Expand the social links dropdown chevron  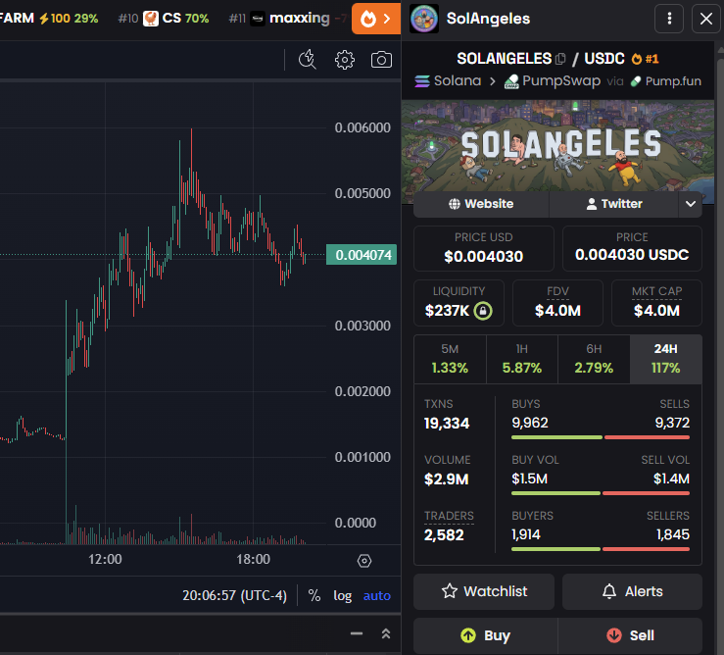(x=691, y=204)
